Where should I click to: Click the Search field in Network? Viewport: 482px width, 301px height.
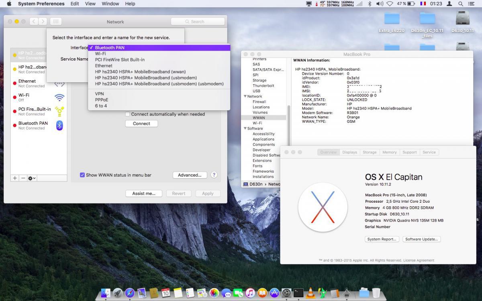coord(198,22)
